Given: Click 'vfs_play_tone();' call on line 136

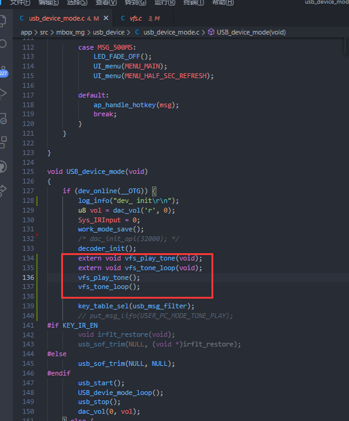Looking at the screenshot, I should 109,277.
